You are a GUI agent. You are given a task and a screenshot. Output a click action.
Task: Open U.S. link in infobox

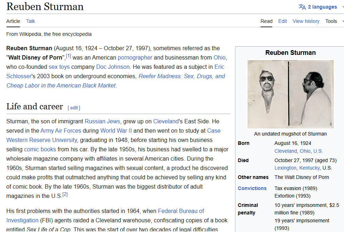tap(318, 151)
